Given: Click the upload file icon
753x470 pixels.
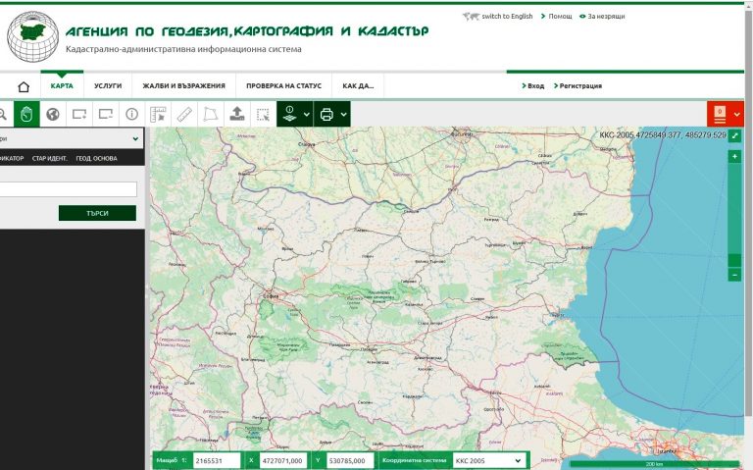Looking at the screenshot, I should pyautogui.click(x=237, y=114).
